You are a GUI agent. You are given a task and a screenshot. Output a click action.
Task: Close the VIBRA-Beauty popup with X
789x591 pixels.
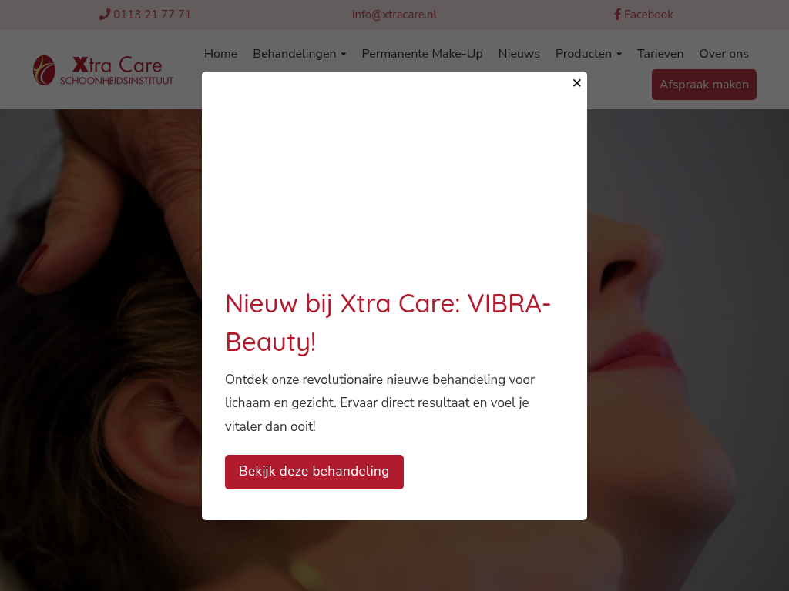pos(576,83)
